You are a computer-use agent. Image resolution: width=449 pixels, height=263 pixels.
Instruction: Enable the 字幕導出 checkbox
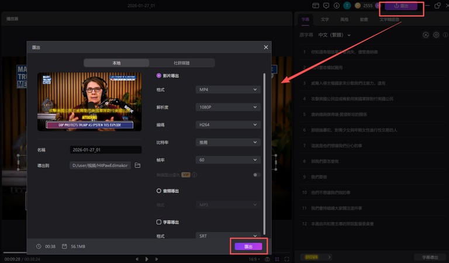tap(158, 222)
